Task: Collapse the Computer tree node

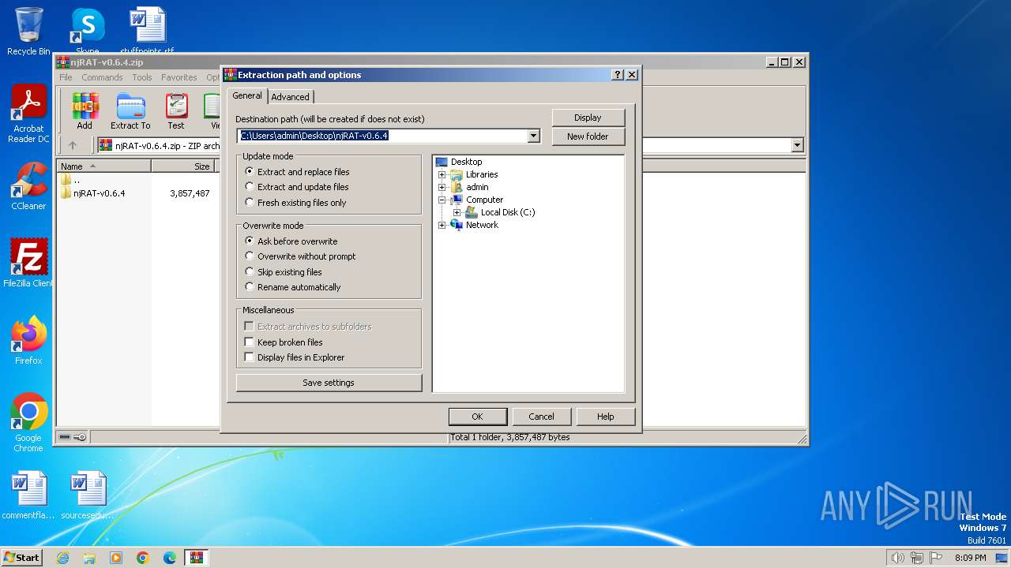Action: tap(442, 200)
